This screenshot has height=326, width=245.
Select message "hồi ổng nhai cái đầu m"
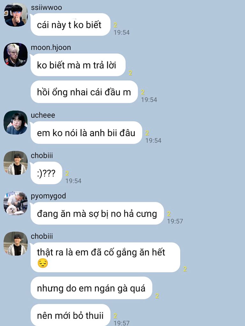84,92
